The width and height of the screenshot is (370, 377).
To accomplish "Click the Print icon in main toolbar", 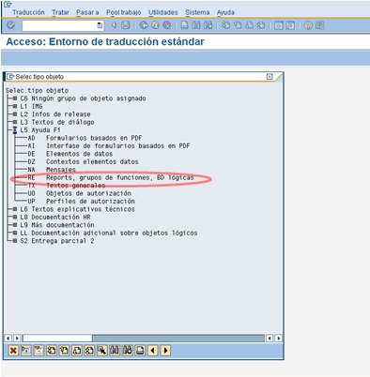I will 185,25.
